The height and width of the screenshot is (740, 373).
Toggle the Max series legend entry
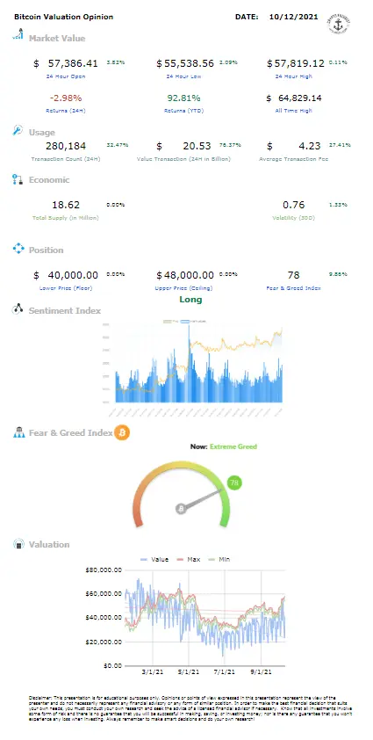[x=188, y=559]
